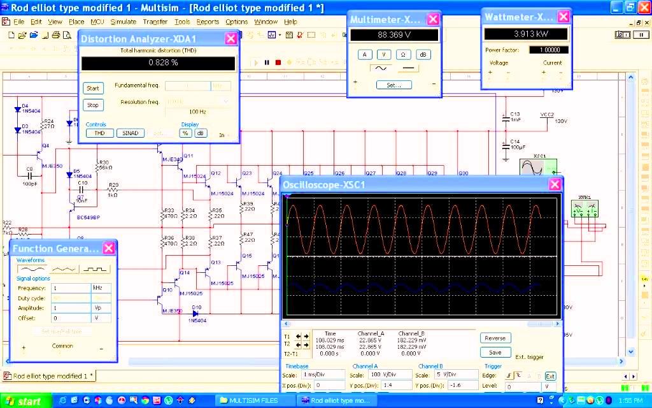652x408 pixels.
Task: Switch multimeter to ohmmeter mode
Action: pyautogui.click(x=403, y=55)
